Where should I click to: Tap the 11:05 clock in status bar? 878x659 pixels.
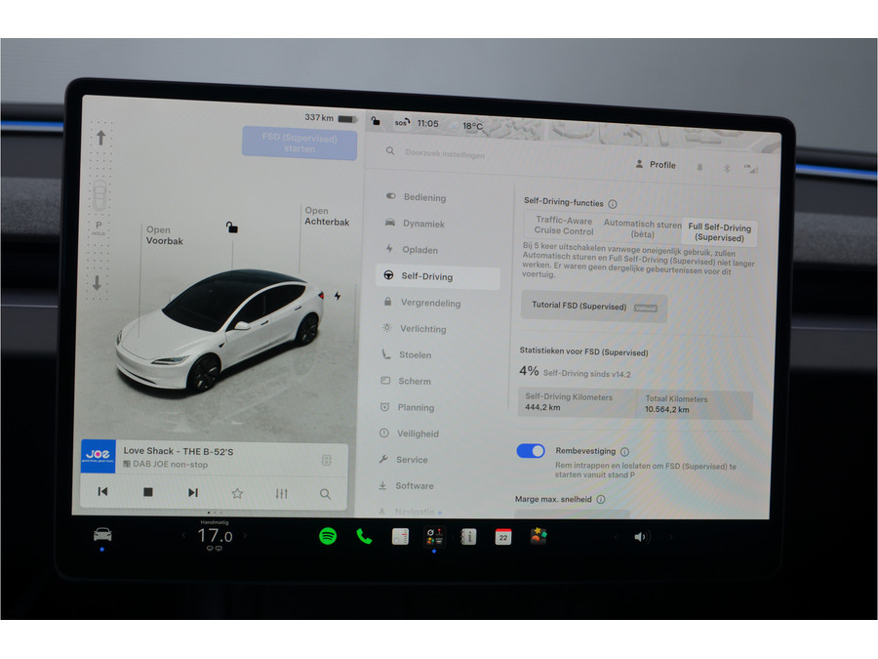coord(428,123)
